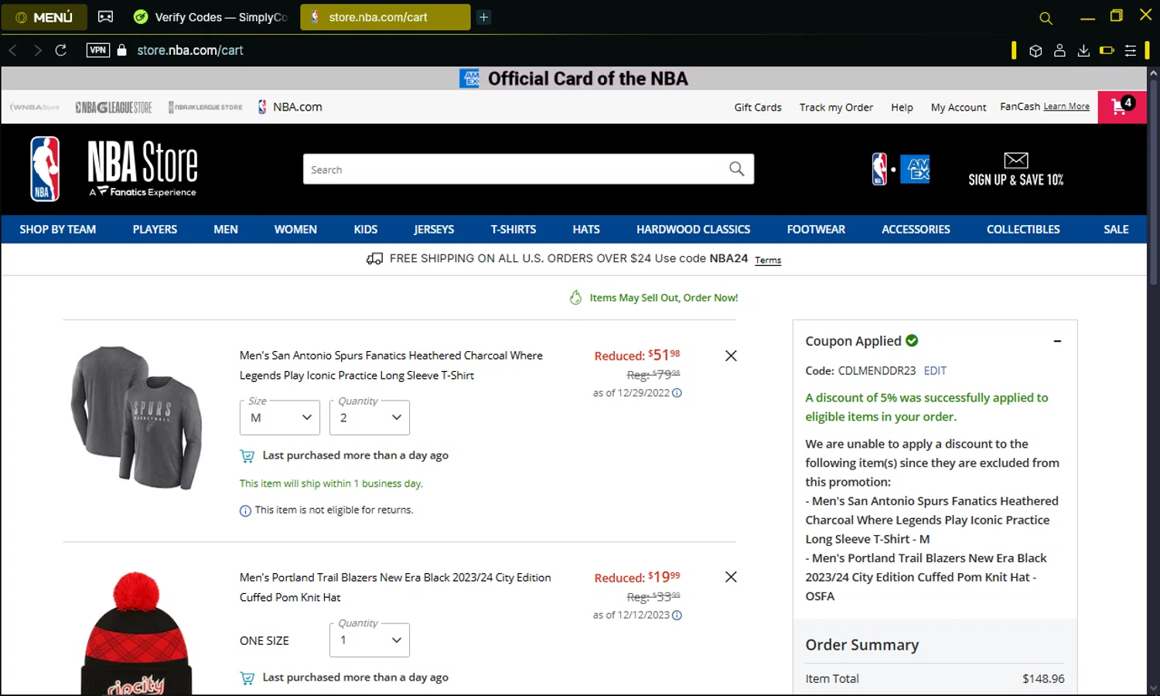1160x696 pixels.
Task: Click the tab search magnifier icon
Action: coord(1046,18)
